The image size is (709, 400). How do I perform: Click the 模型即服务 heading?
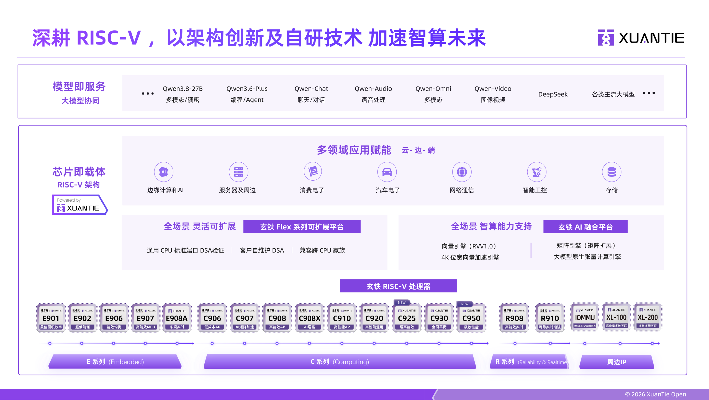[x=79, y=86]
